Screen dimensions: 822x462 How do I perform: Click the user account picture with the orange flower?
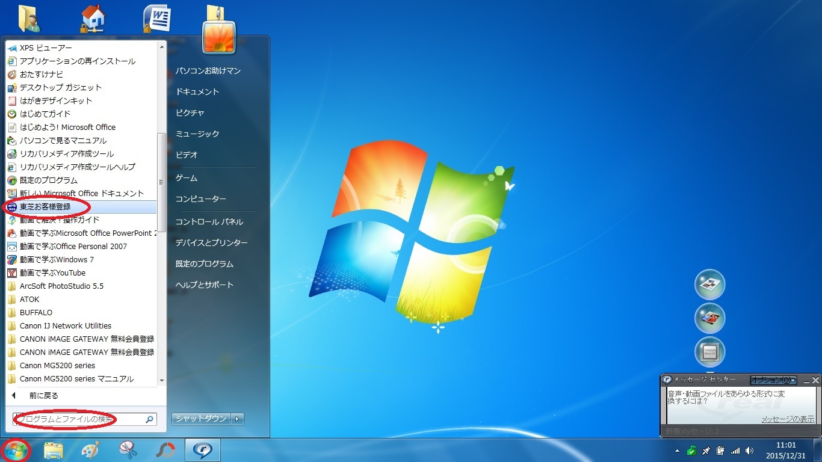(219, 37)
